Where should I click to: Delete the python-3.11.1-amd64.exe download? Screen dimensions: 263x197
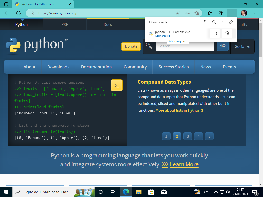coord(227,33)
